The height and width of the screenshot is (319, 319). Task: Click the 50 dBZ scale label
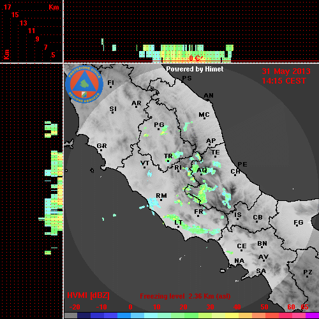click(x=264, y=307)
